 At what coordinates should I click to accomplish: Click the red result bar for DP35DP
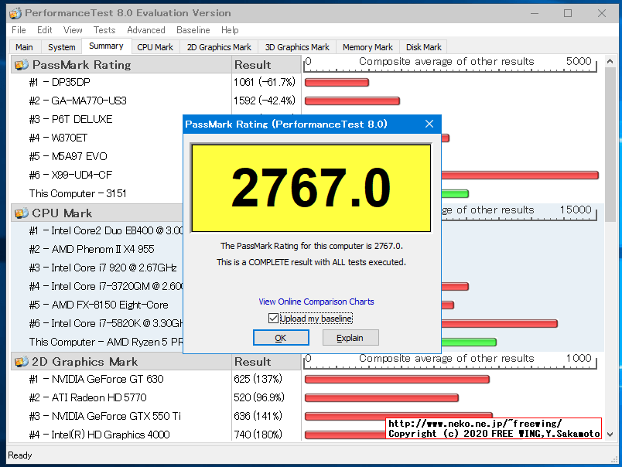pyautogui.click(x=337, y=82)
